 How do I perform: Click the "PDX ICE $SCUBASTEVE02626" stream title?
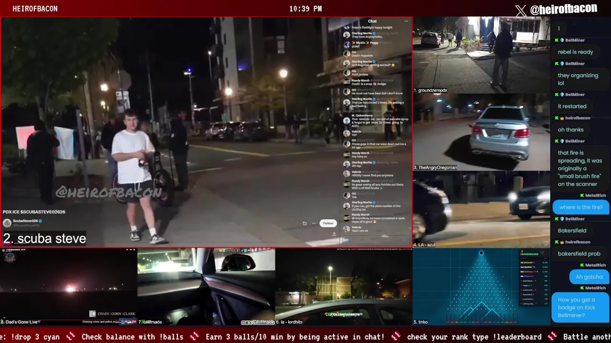pyautogui.click(x=34, y=212)
